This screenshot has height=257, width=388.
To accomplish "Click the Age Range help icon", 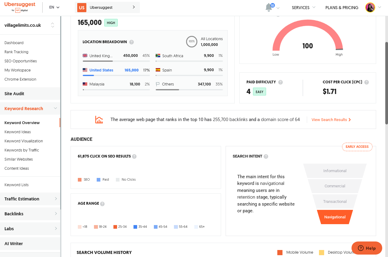I will pyautogui.click(x=102, y=203).
